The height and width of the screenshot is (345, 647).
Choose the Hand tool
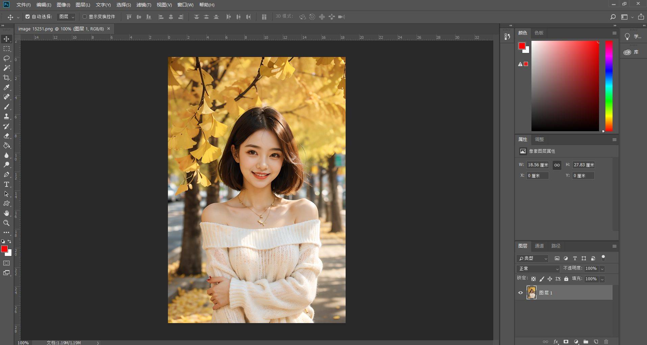(x=6, y=213)
